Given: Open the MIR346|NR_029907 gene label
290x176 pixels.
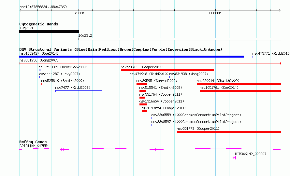Looking at the screenshot, I should coord(251,154).
